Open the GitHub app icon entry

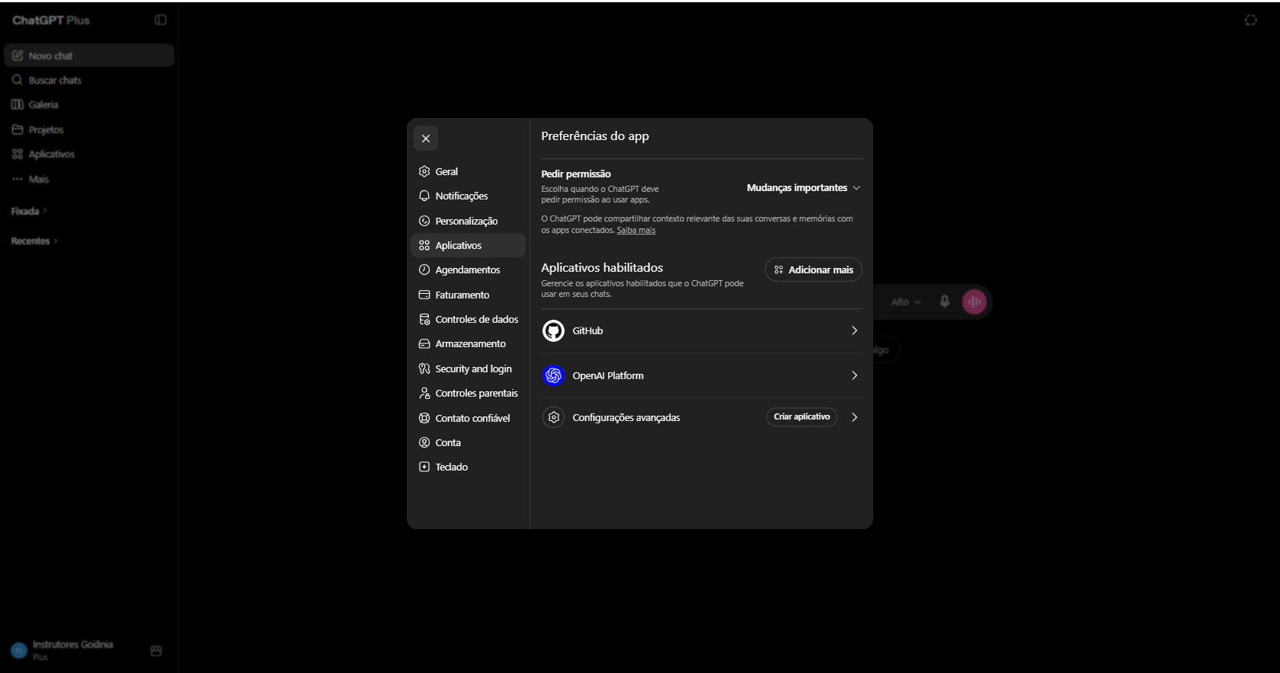tap(553, 330)
